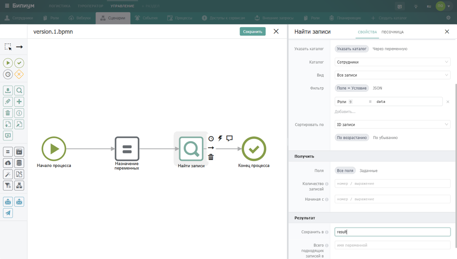
Task: Click lightning bolt icon beside the search node
Action: click(220, 138)
